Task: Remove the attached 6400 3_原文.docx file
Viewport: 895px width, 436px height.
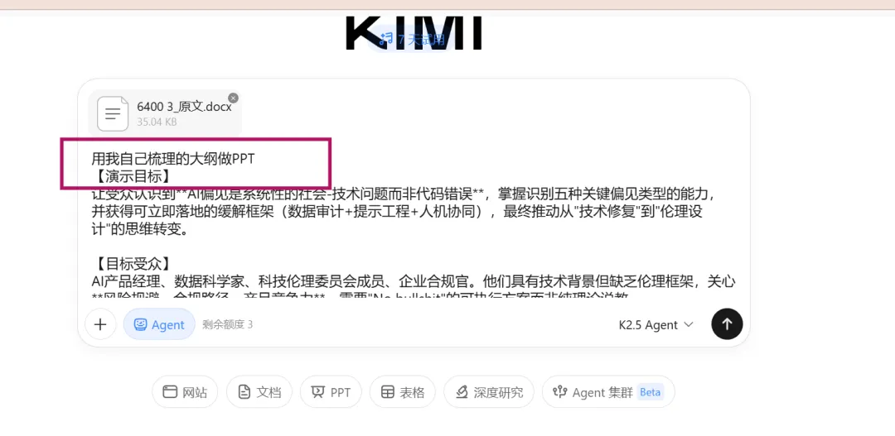Action: tap(233, 98)
